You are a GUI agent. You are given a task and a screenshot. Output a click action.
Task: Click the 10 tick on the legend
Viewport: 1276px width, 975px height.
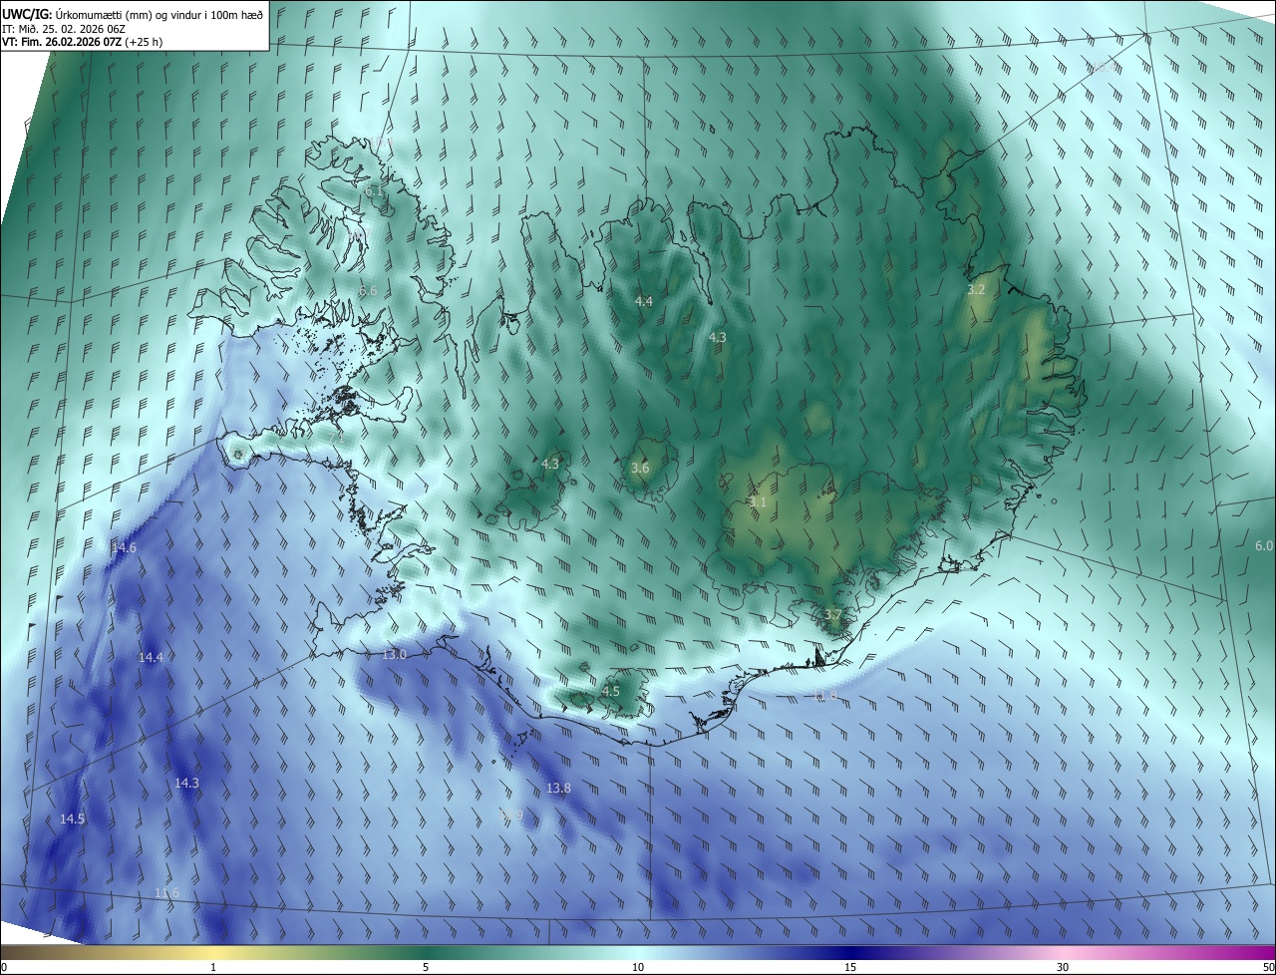click(x=638, y=967)
